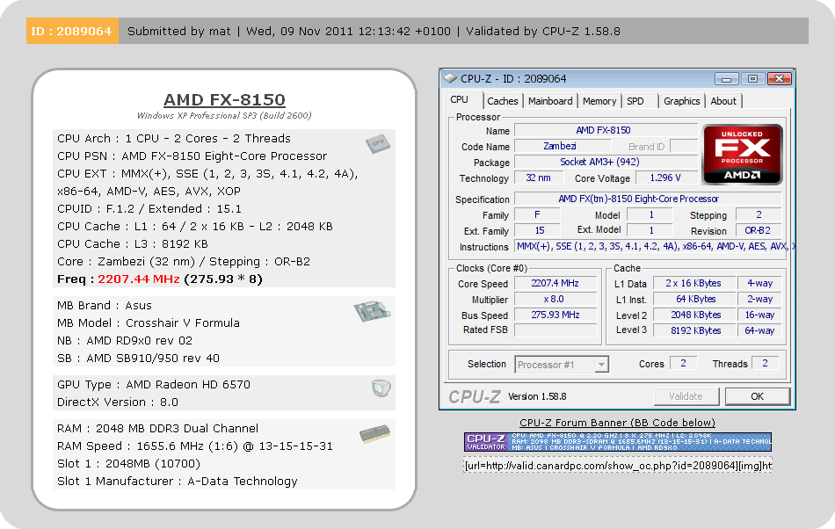Click the GPU Type : AMD Radeon HD 6570 line
Screen dimensions: 835x529
pyautogui.click(x=153, y=385)
